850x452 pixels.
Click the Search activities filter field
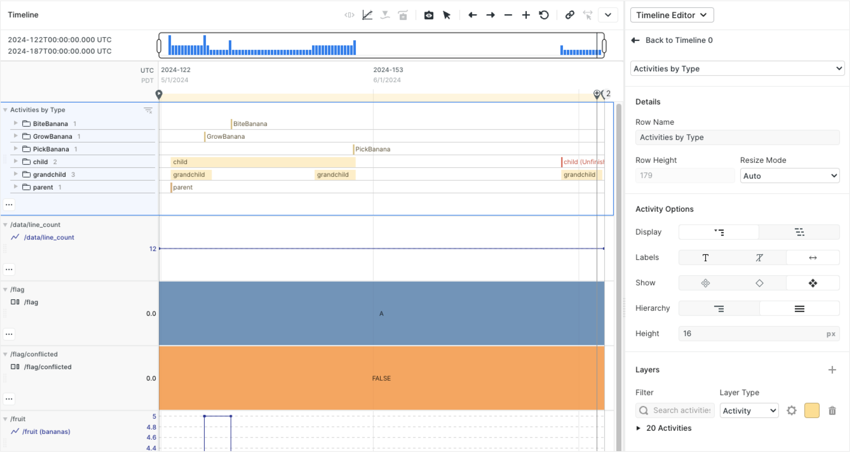pyautogui.click(x=678, y=410)
